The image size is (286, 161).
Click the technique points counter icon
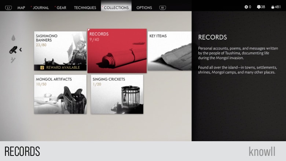pos(246,7)
